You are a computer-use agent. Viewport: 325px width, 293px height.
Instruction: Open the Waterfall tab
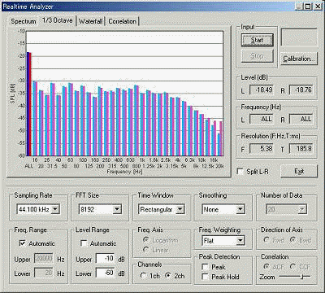(91, 21)
